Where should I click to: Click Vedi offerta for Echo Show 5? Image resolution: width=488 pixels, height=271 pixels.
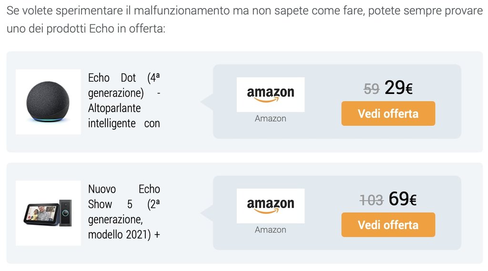pos(388,225)
